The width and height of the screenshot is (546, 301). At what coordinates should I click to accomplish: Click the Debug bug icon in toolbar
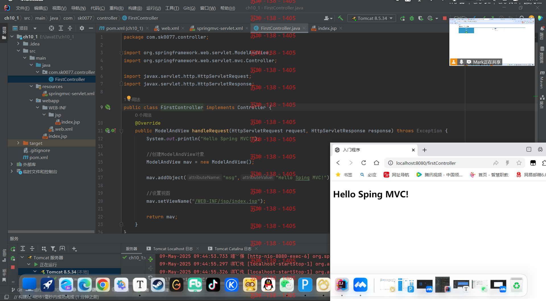[x=411, y=18]
